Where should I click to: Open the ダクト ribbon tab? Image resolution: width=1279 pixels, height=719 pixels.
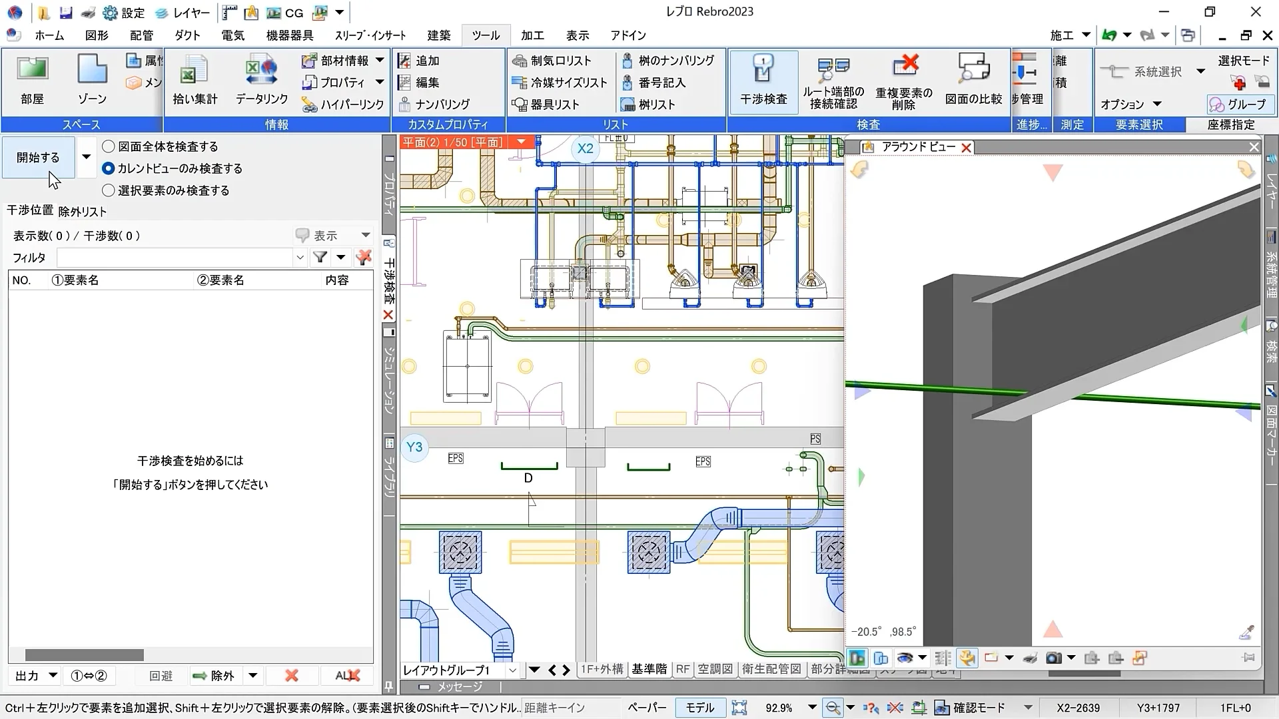187,35
